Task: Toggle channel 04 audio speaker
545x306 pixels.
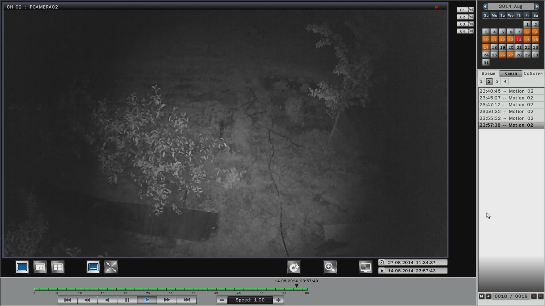Action: pos(471,31)
